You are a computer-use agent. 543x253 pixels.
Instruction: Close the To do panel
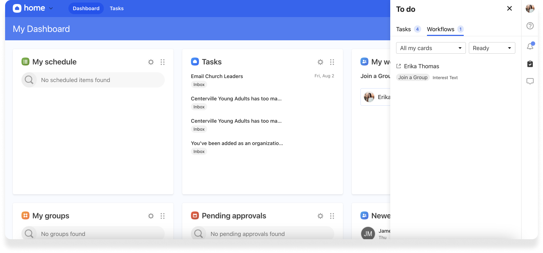(x=510, y=8)
